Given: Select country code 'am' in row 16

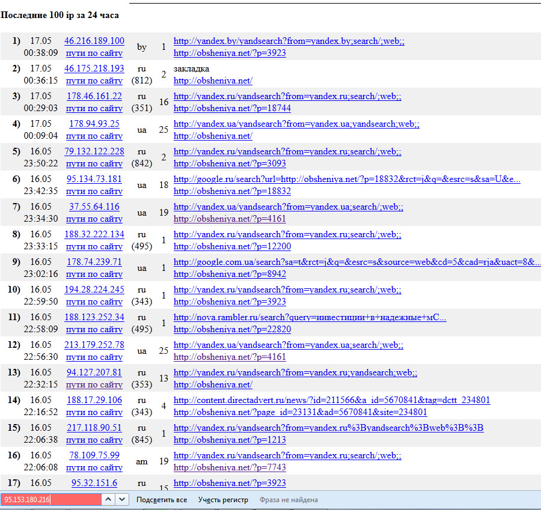Looking at the screenshot, I should [x=142, y=461].
